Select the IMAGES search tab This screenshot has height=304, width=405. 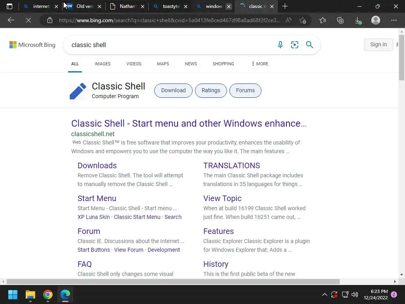(x=102, y=64)
